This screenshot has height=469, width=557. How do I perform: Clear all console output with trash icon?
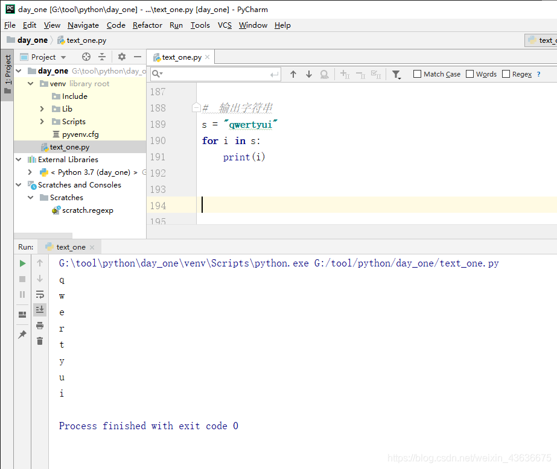(40, 341)
